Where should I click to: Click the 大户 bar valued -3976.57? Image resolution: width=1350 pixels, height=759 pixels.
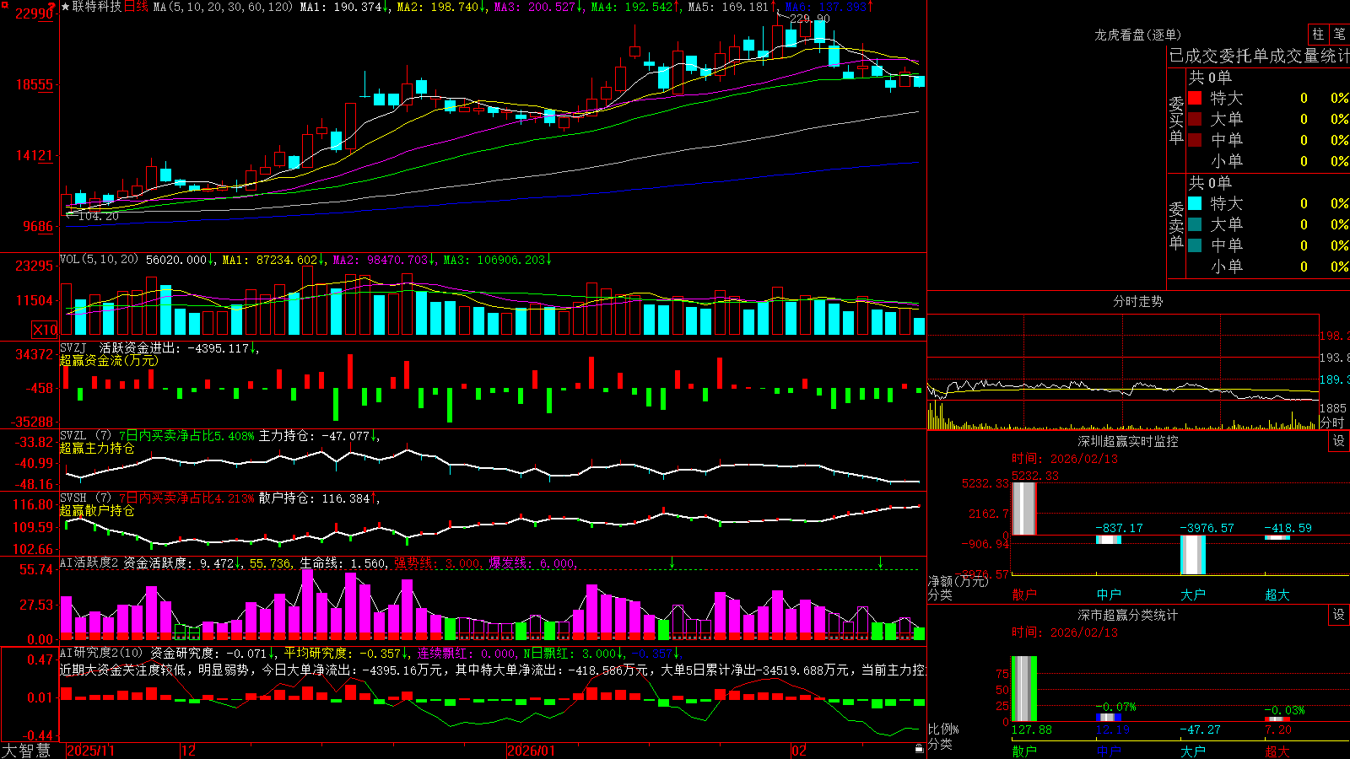(1193, 555)
